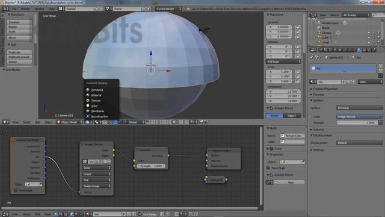Open the File menu

14,8
